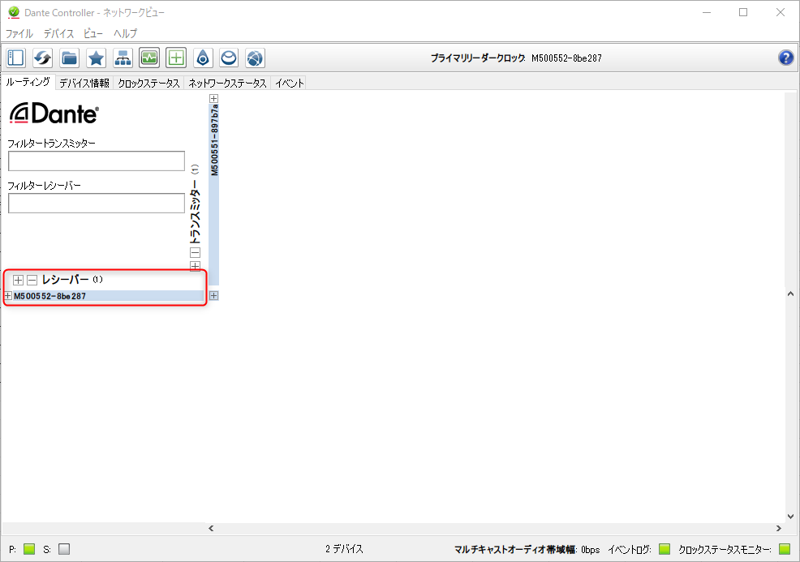Open the ビュー menu
This screenshot has height=562, width=800.
click(93, 34)
